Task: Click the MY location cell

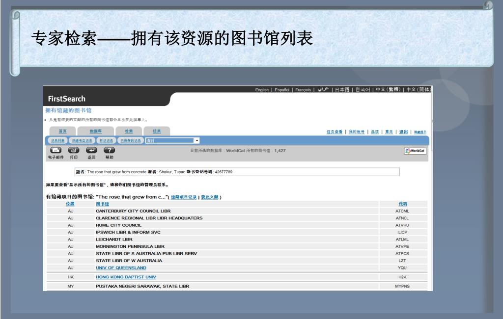Action: 71,286
